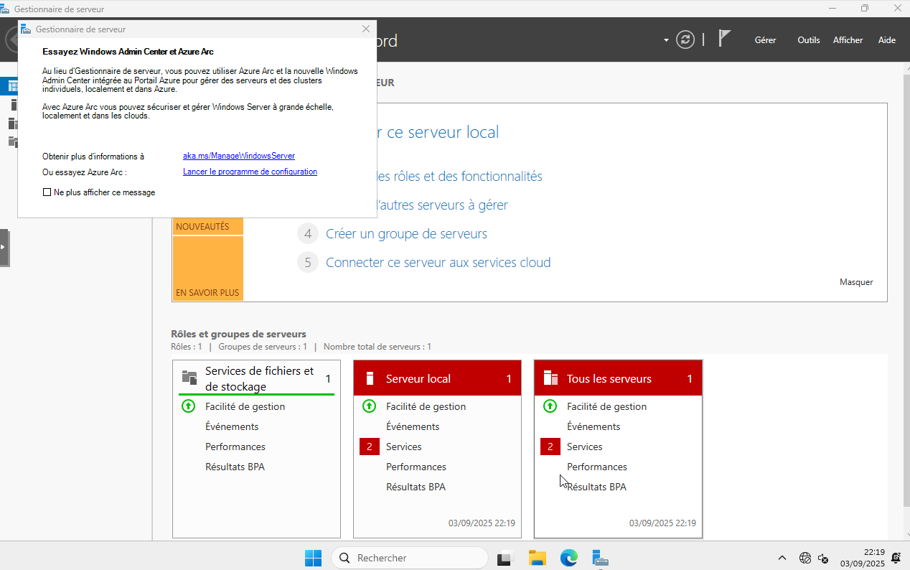Click 'Lancer le programme de configuration' link
Viewport: 910px width, 570px height.
coord(250,172)
